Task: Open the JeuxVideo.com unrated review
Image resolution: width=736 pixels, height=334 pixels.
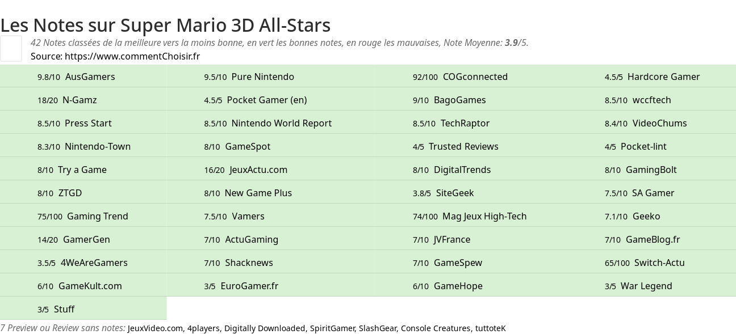Action: pyautogui.click(x=155, y=328)
